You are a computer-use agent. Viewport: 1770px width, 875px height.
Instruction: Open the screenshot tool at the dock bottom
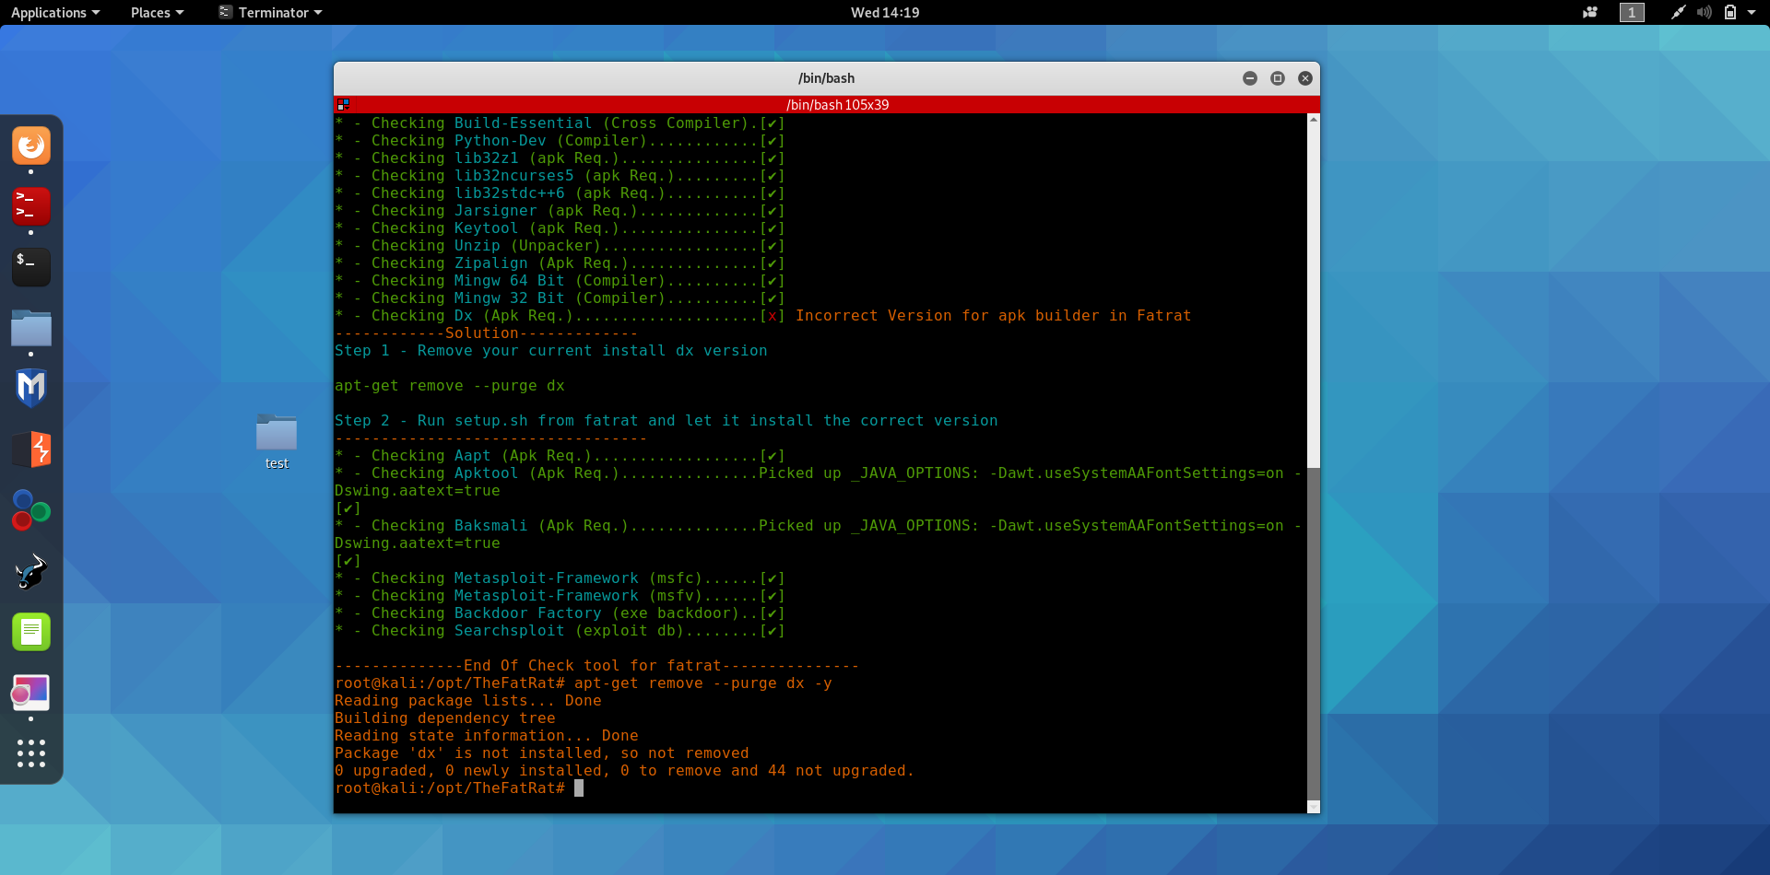30,692
